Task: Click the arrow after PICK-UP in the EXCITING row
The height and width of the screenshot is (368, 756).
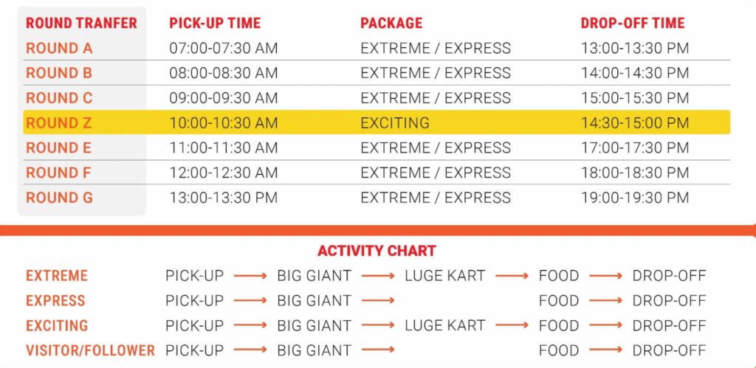Action: pos(250,326)
